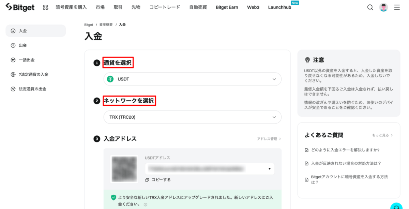
Task: Open the Launchhub menu
Action: [x=280, y=7]
